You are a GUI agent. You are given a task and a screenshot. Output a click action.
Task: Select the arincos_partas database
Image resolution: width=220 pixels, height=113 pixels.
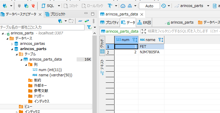click(x=32, y=44)
